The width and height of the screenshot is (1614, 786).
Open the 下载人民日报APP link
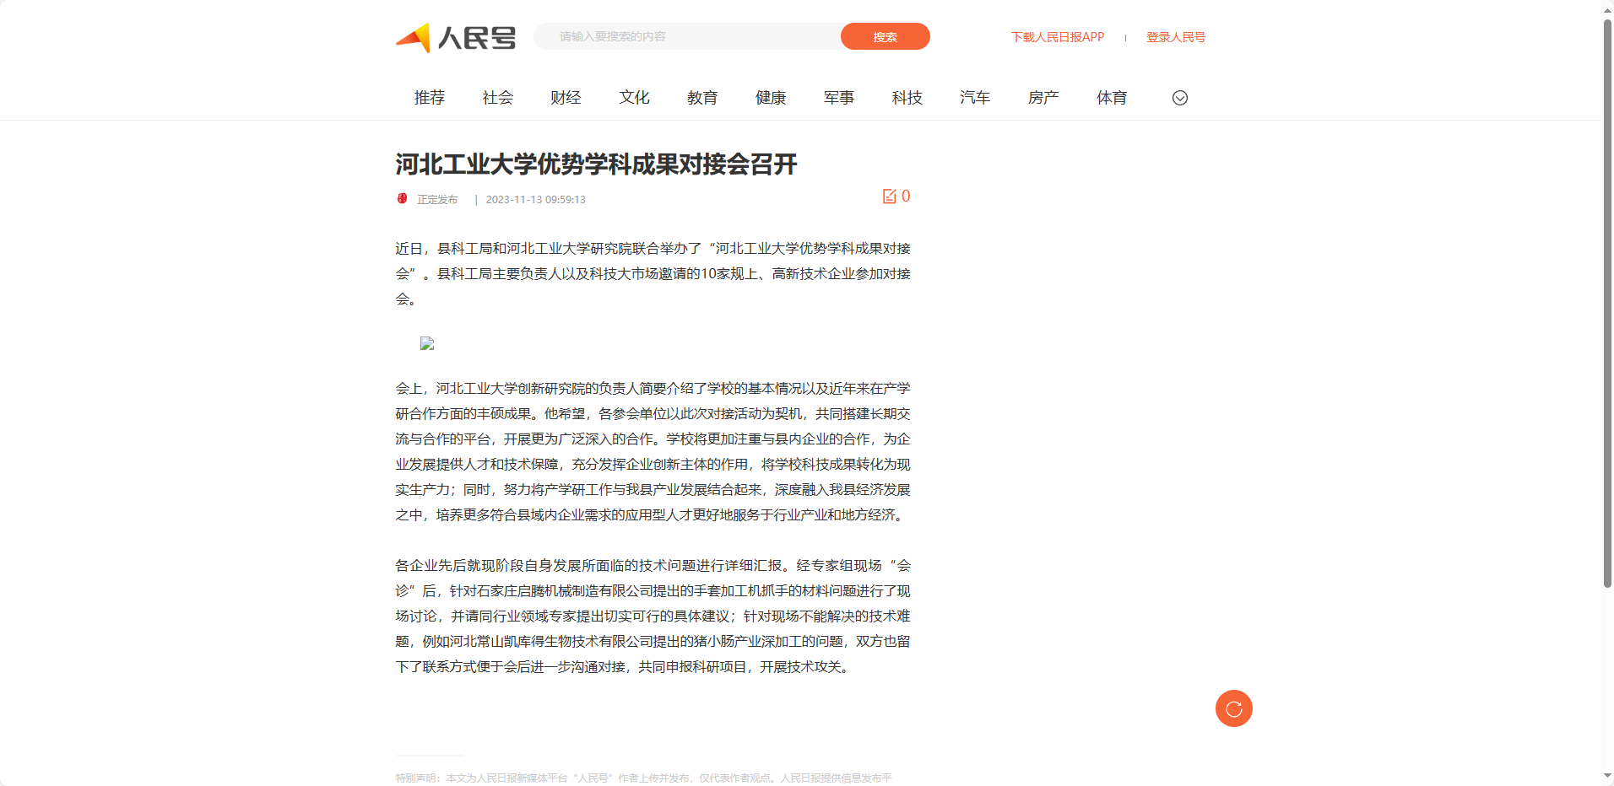click(1058, 37)
